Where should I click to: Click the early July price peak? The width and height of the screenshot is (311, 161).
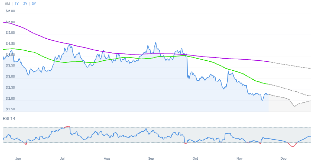[x=70, y=44]
